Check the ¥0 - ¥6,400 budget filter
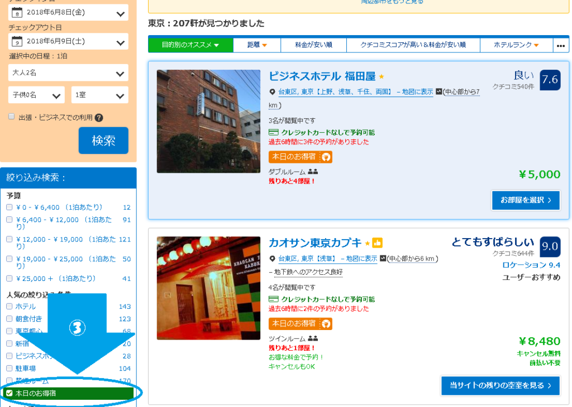Viewport: 572px width, 407px height. pyautogui.click(x=9, y=207)
